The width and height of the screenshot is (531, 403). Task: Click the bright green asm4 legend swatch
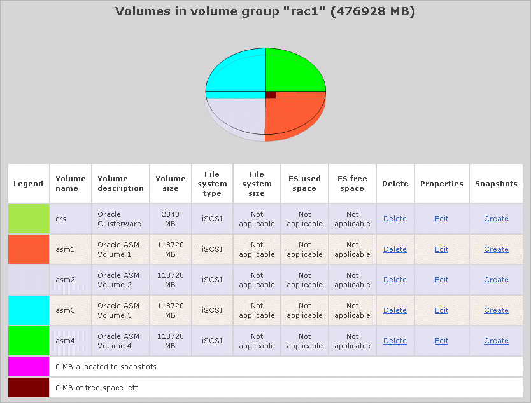point(29,341)
